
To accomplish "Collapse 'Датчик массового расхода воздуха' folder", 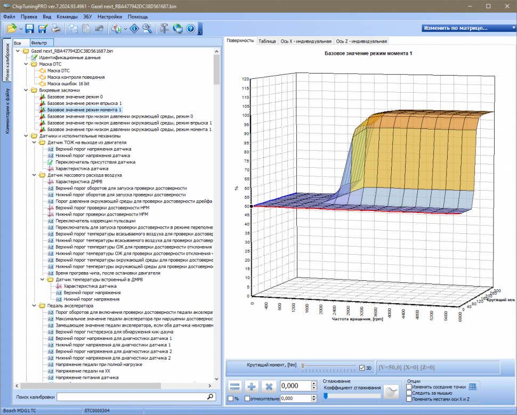I will tap(35, 175).
